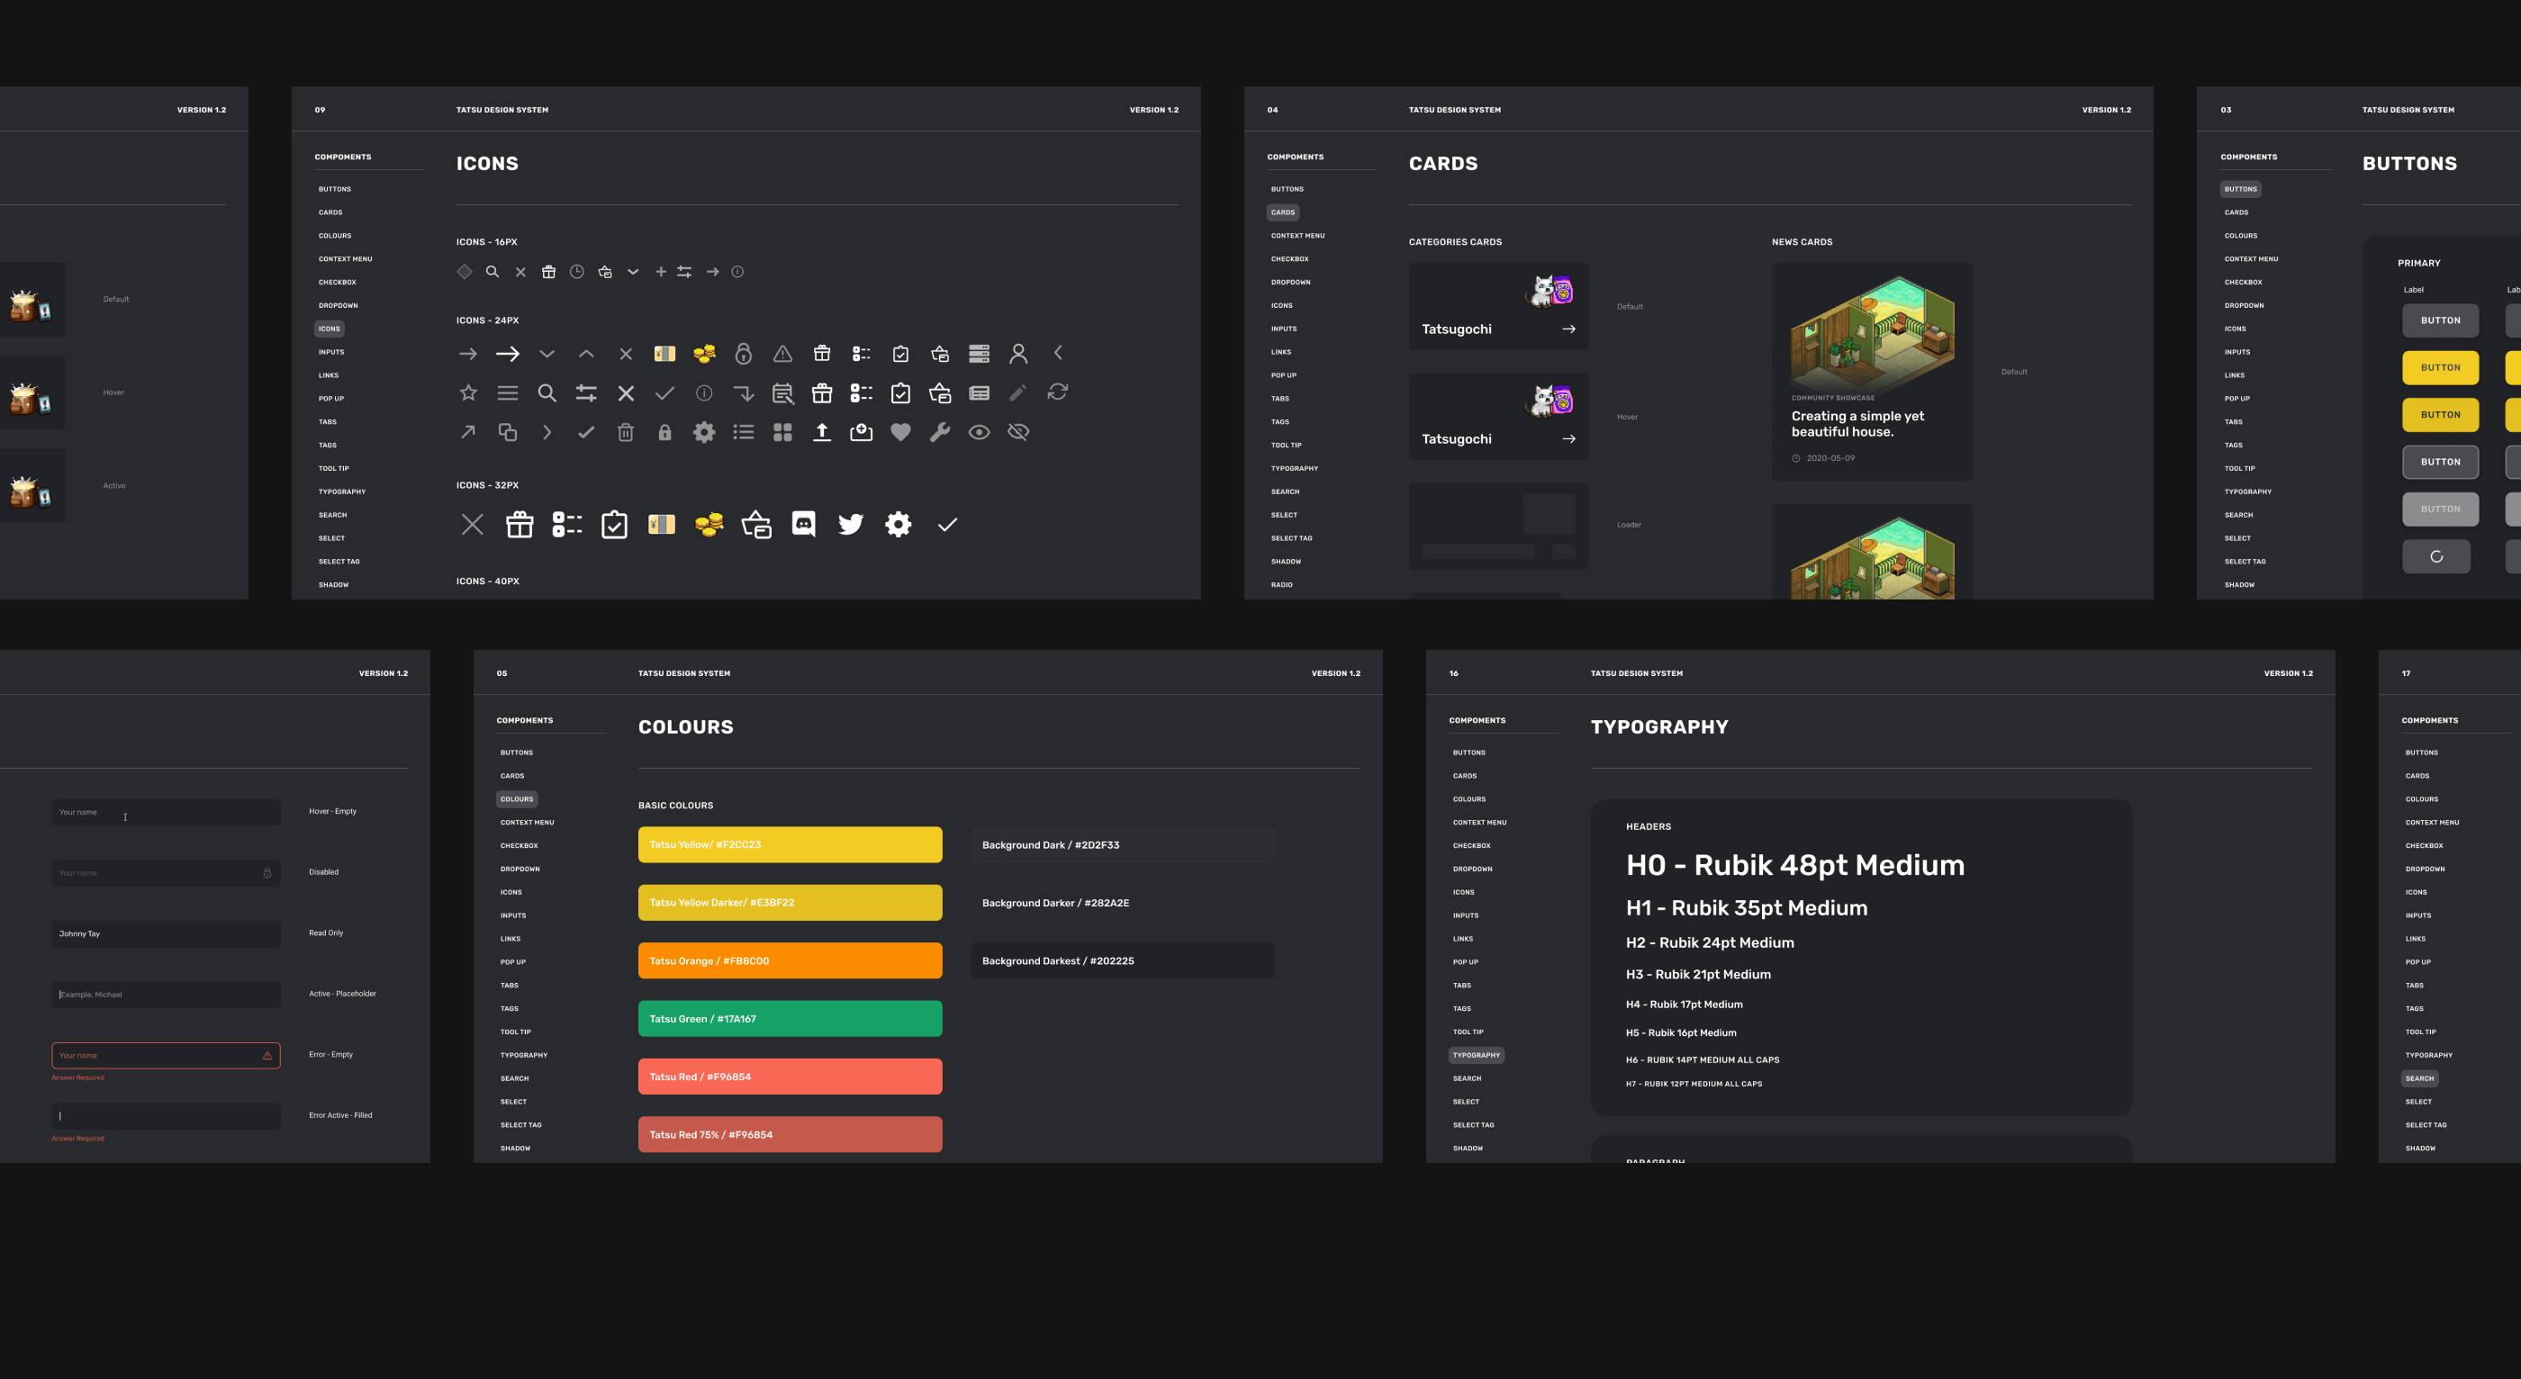Click the Johnny Tay input field
Viewport: 2521px width, 1379px height.
coord(166,933)
